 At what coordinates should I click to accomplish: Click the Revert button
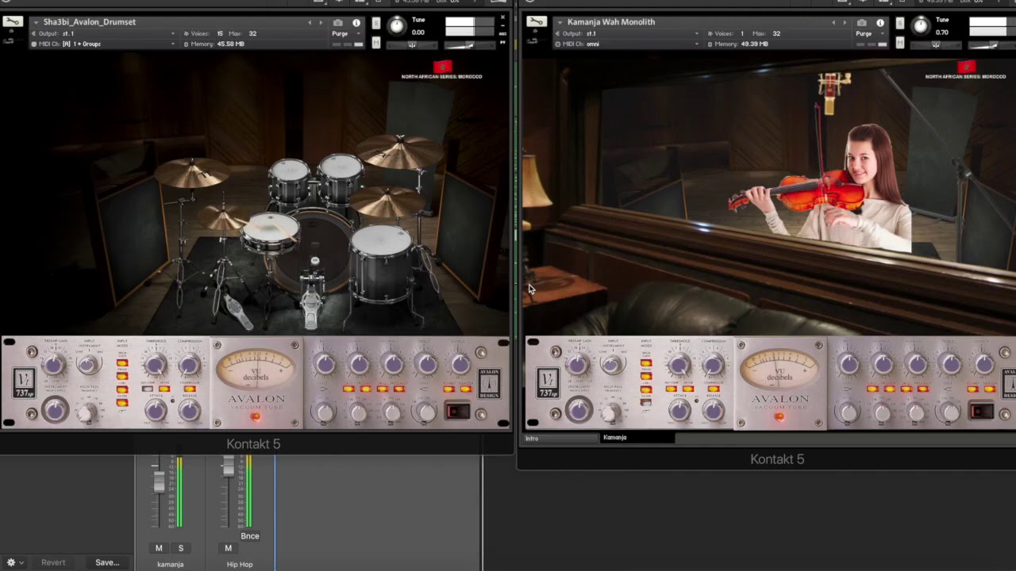coord(53,562)
